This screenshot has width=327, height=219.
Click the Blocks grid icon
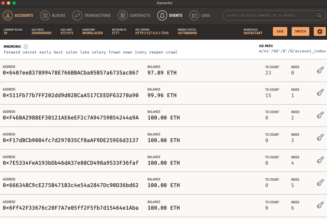point(45,15)
